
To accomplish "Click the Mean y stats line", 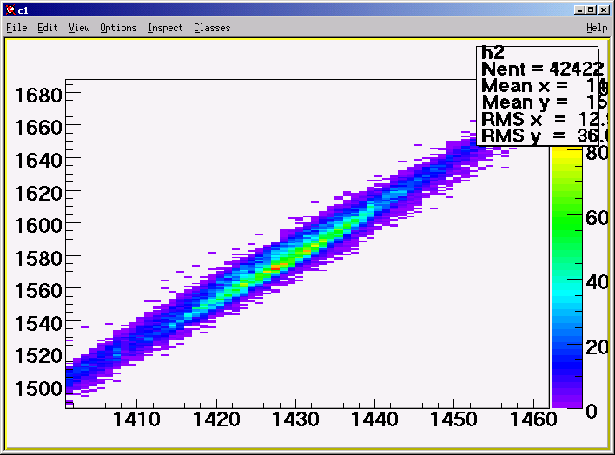I will [544, 102].
